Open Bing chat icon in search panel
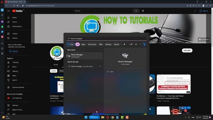This screenshot has height=120, width=213. click(144, 44)
